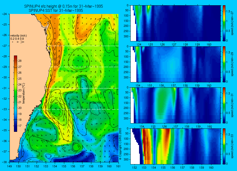Click the 23 tick on temperature scale
Screen dimensions: 237x171
point(20,90)
